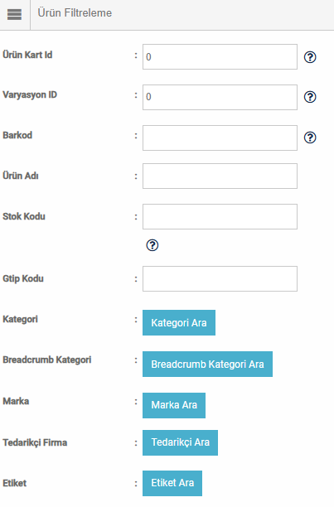This screenshot has height=507, width=334.
Task: Click the Breadcrumb Kategori Ara button
Action: 207,364
